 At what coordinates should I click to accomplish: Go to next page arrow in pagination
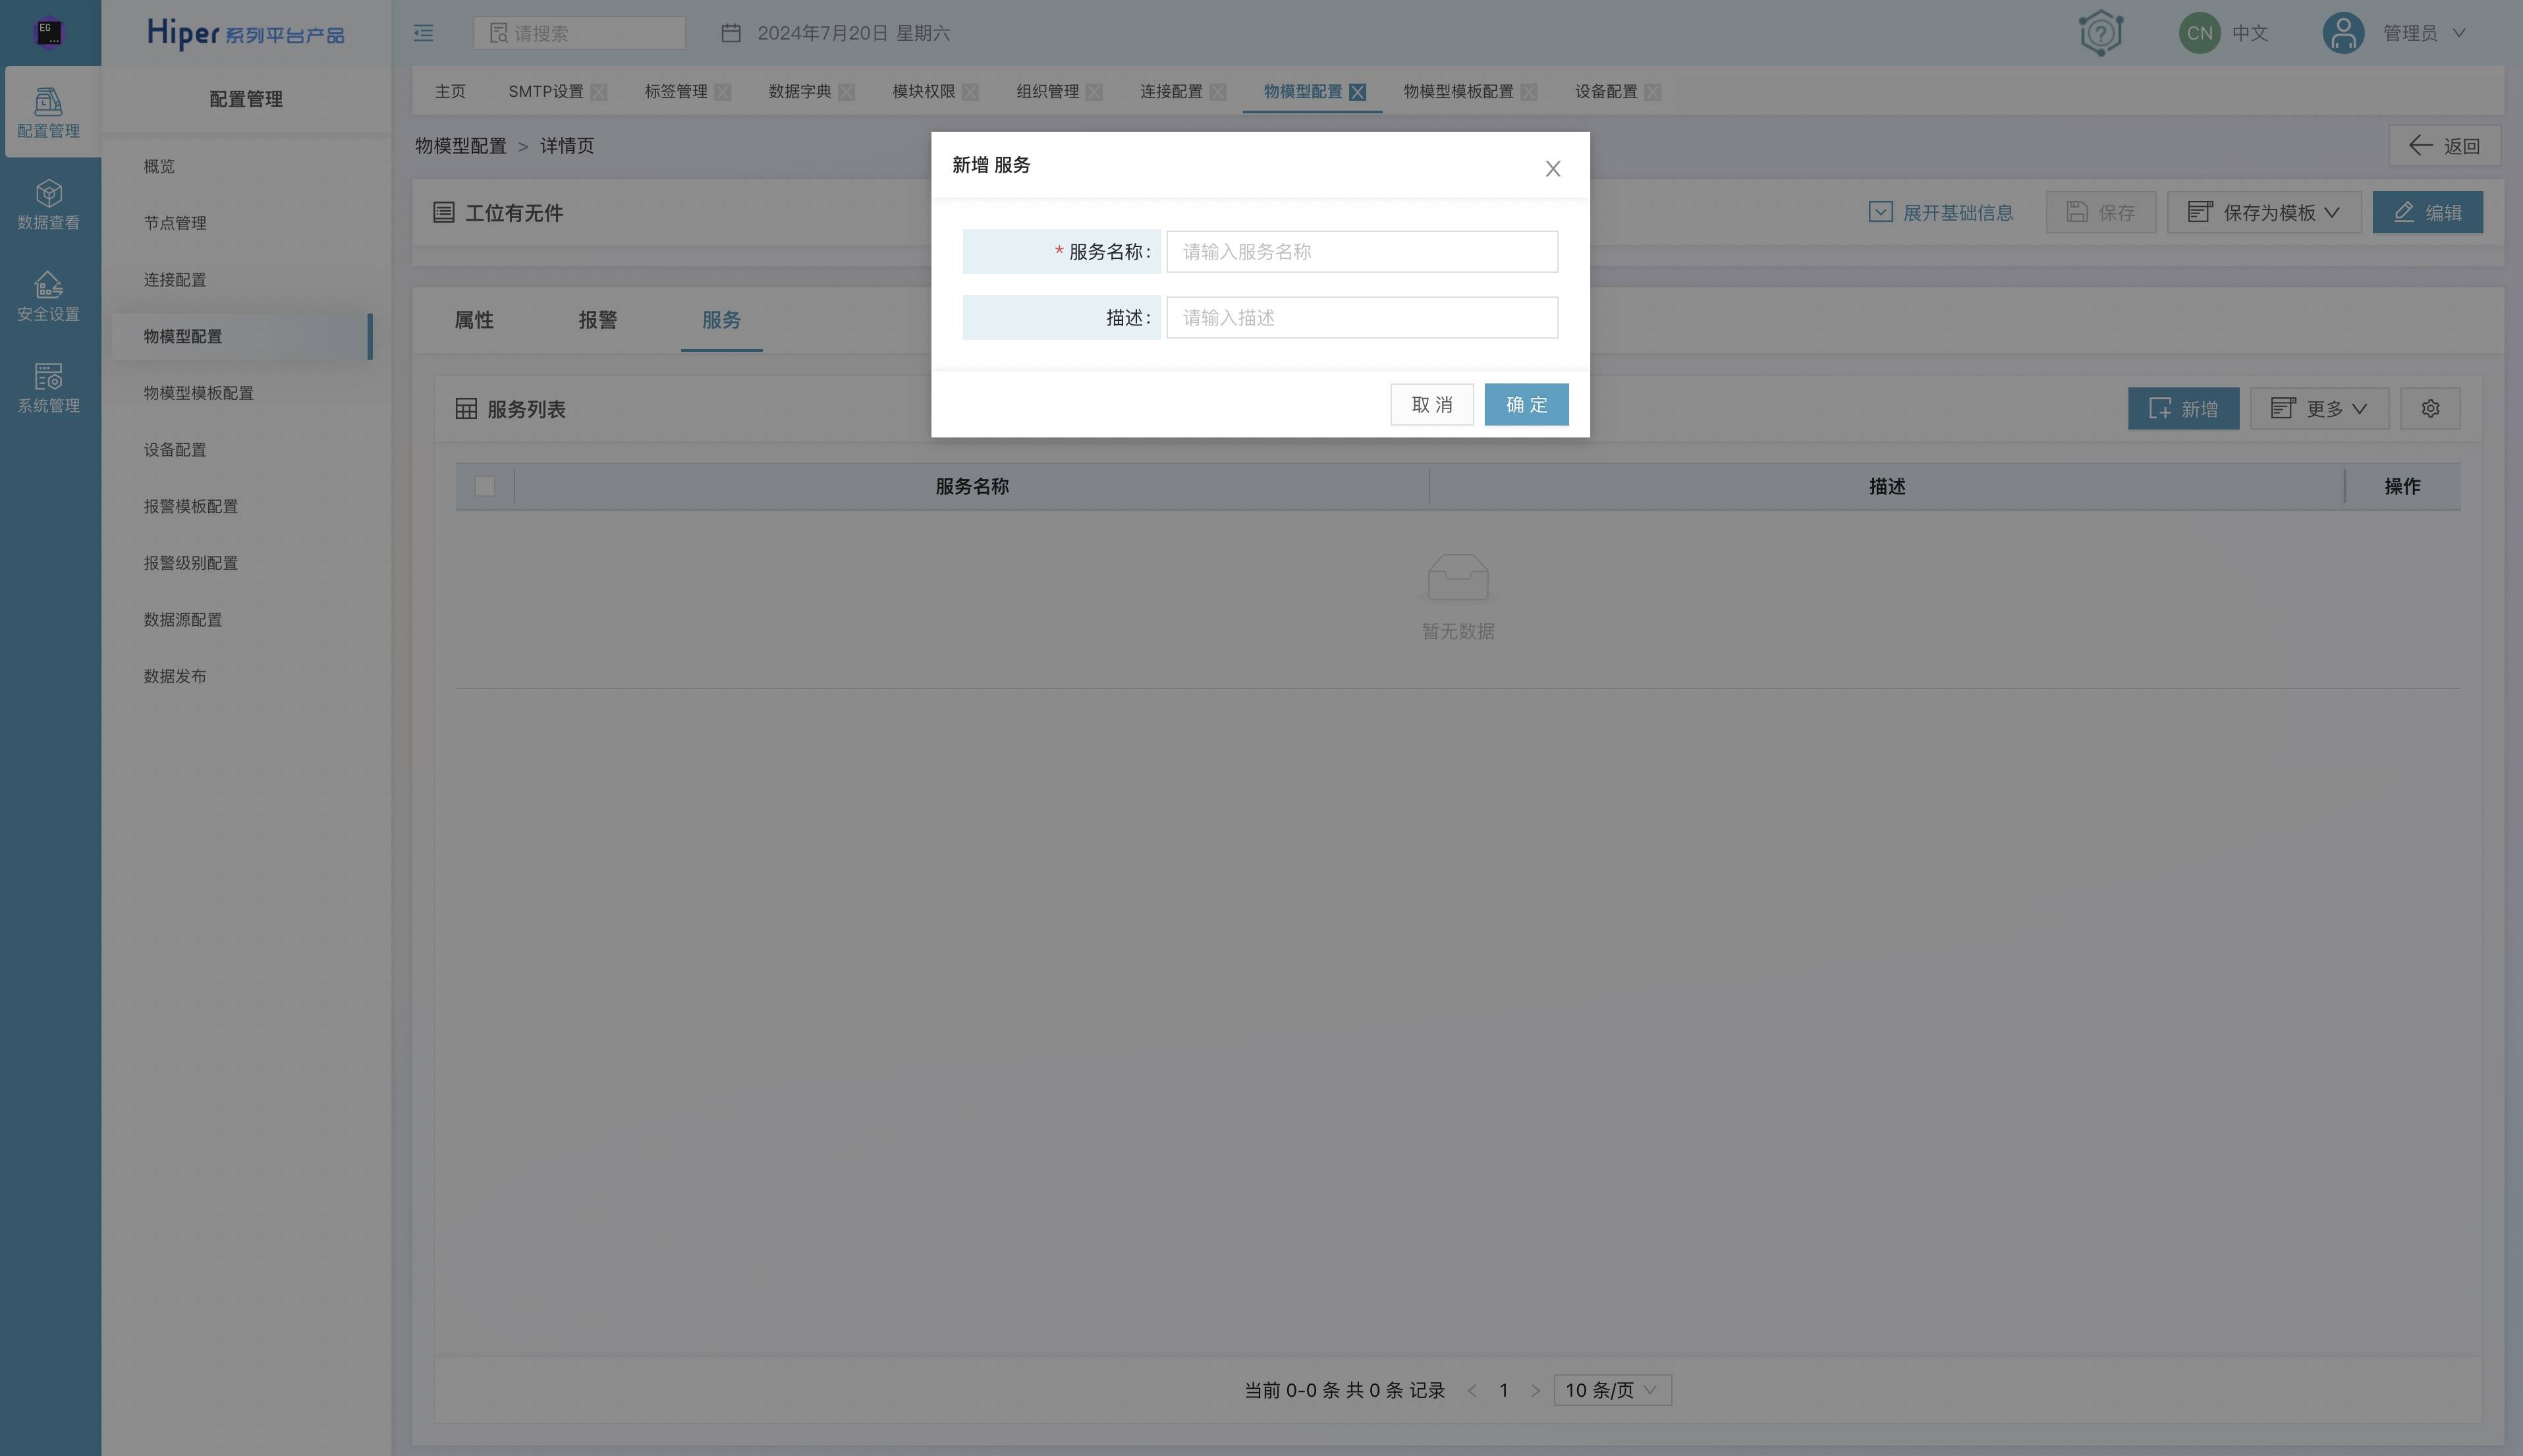(1536, 1390)
